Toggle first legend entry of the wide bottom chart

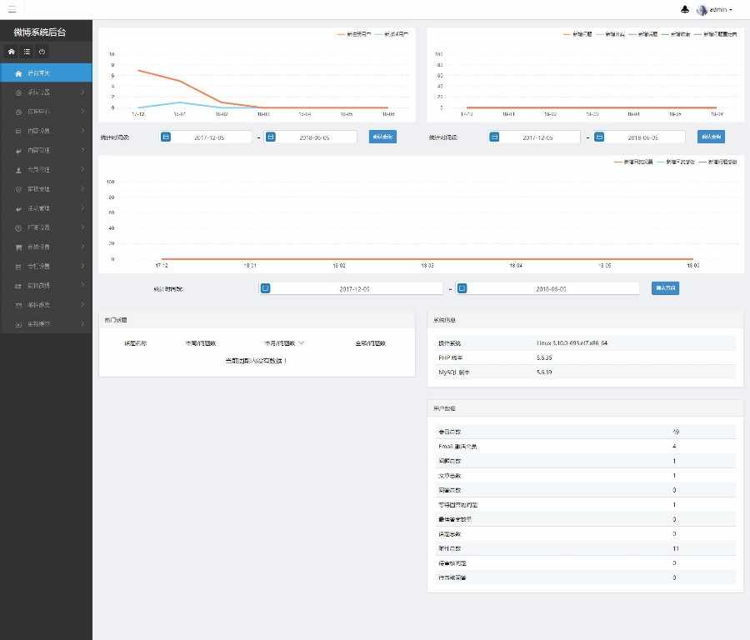coord(633,162)
